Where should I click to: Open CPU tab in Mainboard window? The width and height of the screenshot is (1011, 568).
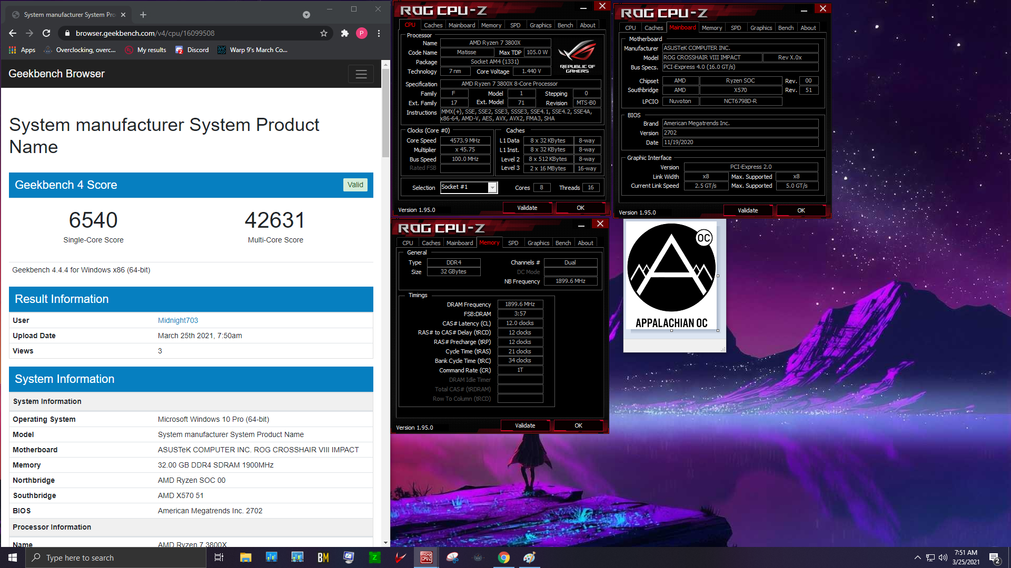631,28
